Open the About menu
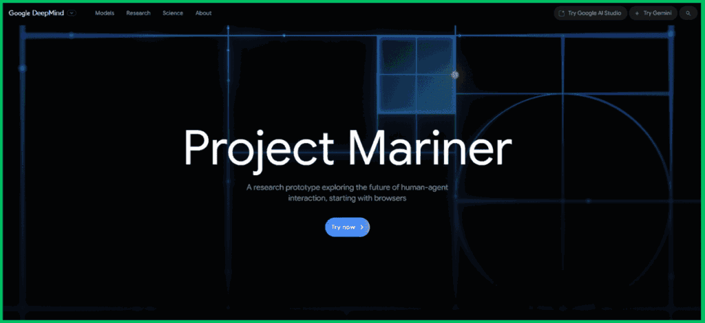Image resolution: width=705 pixels, height=323 pixels. coord(204,13)
